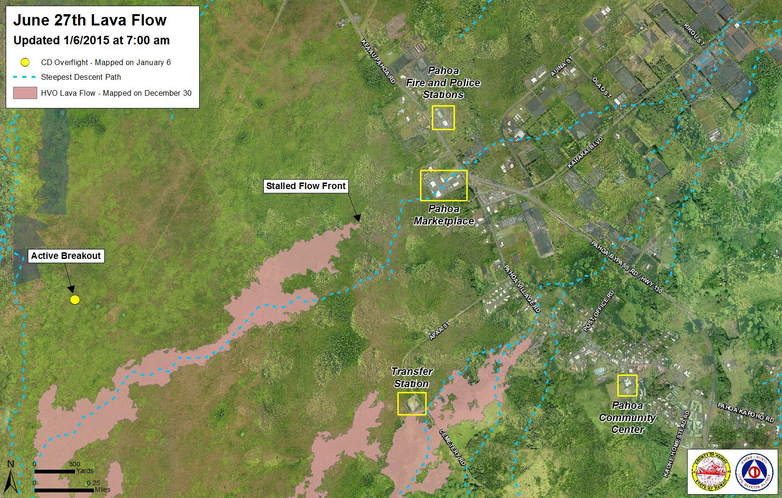Click the Hawaii County Civil Defense Agency logo
Screen dimensions: 782x498
[753, 472]
